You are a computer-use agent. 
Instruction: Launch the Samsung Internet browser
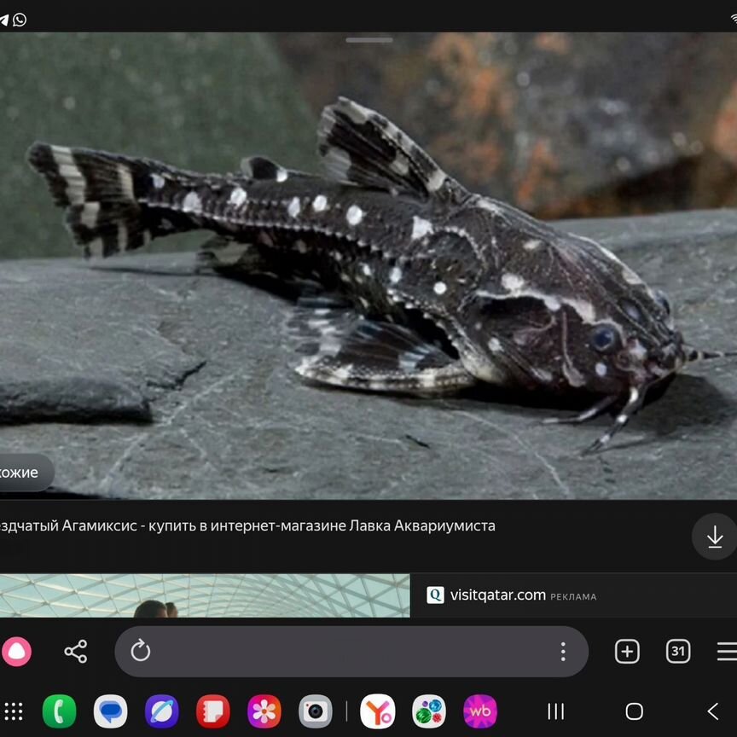161,711
